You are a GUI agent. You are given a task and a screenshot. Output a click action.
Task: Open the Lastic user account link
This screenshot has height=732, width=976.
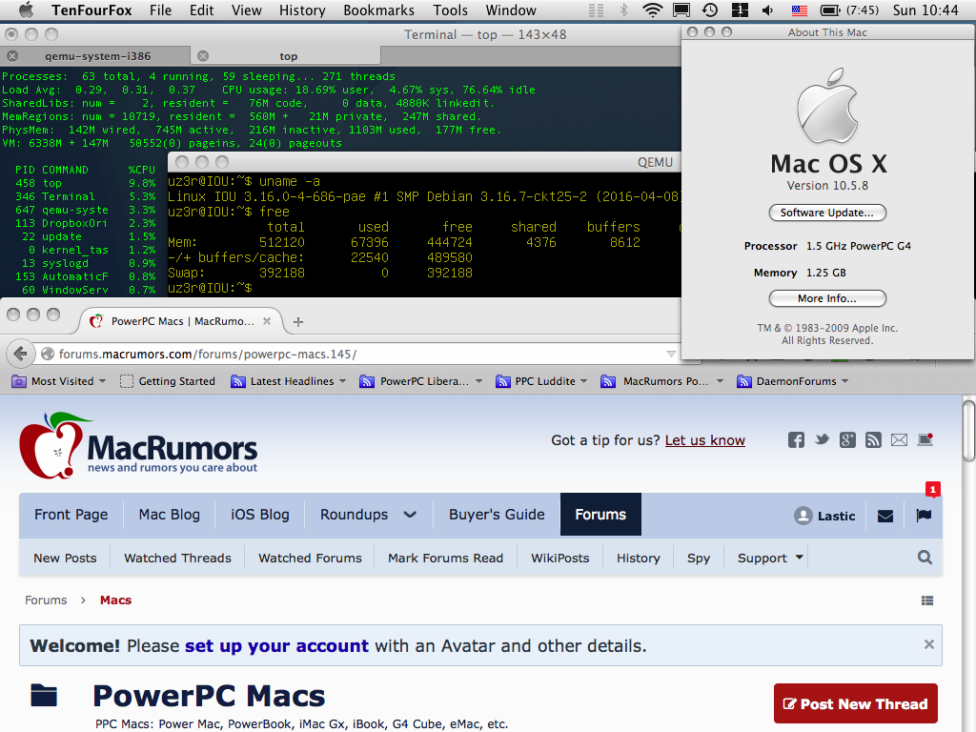tap(824, 516)
